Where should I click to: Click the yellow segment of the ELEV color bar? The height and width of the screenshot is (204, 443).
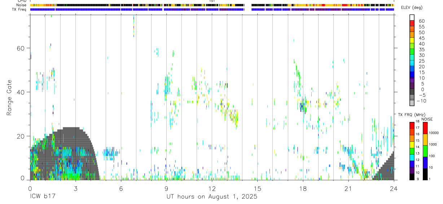pos(412,40)
